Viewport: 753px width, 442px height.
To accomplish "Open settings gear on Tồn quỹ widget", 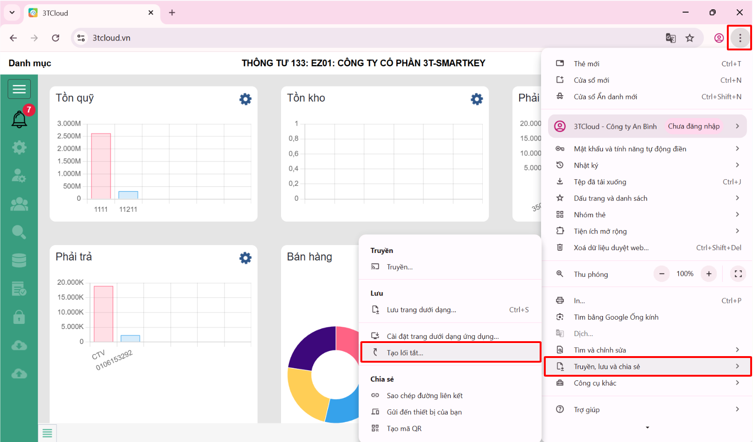I will [x=245, y=99].
